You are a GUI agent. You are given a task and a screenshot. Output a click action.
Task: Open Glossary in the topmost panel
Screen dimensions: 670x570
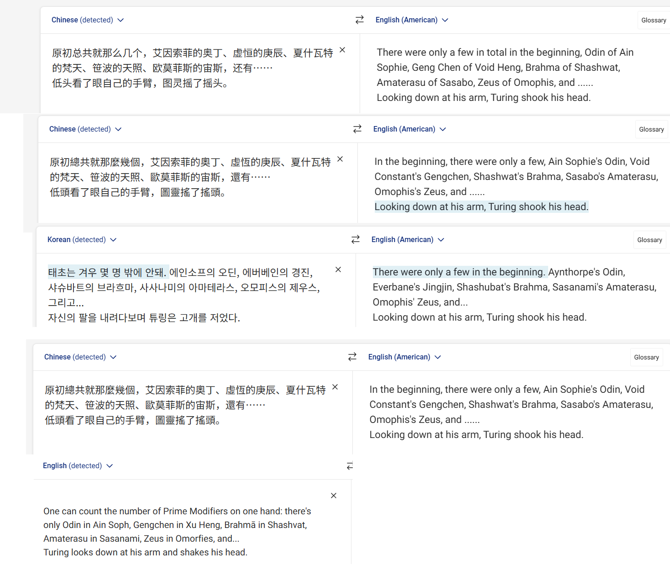tap(654, 20)
